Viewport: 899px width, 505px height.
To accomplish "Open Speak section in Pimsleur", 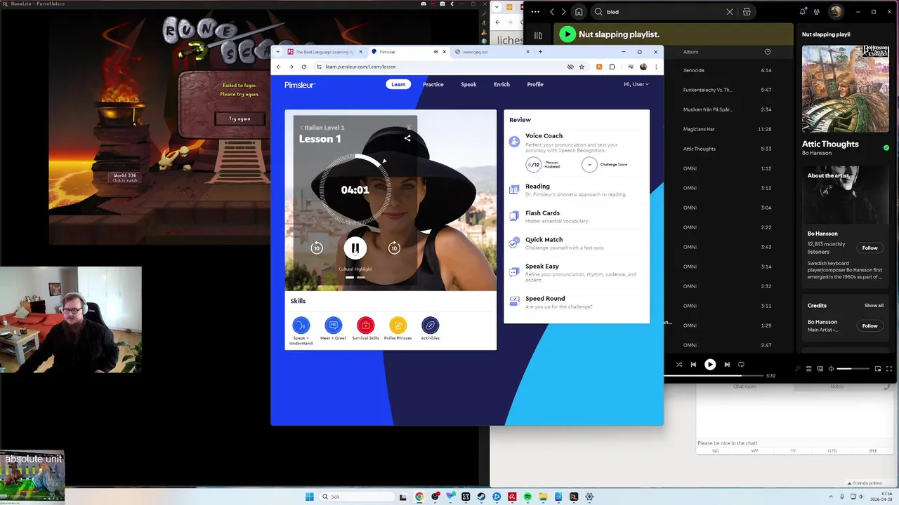I will (x=468, y=84).
